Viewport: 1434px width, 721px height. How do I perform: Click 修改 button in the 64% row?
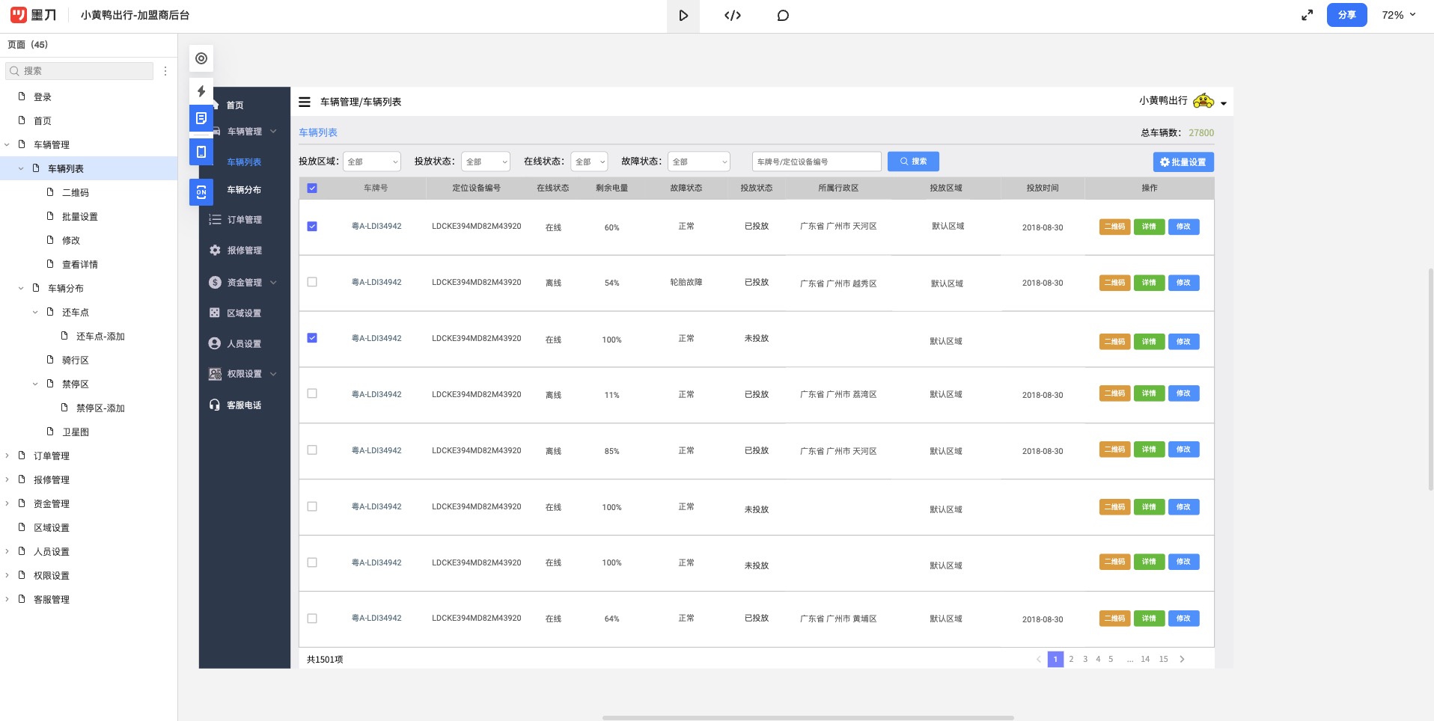point(1183,619)
